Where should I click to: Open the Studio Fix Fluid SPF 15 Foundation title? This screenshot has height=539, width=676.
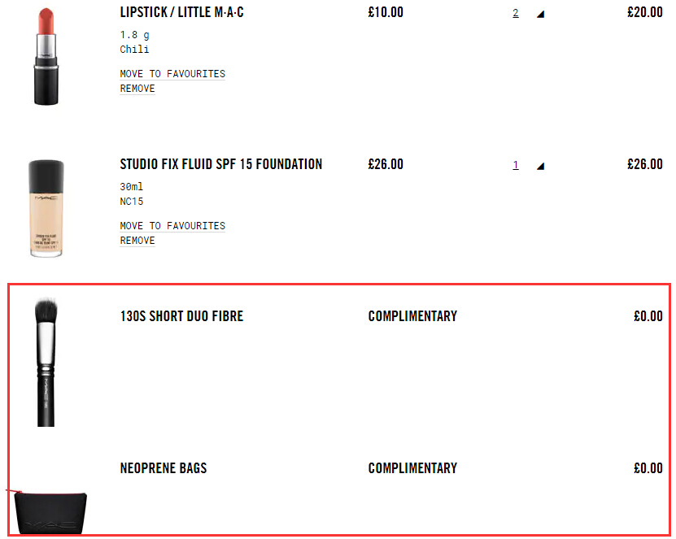pos(220,164)
